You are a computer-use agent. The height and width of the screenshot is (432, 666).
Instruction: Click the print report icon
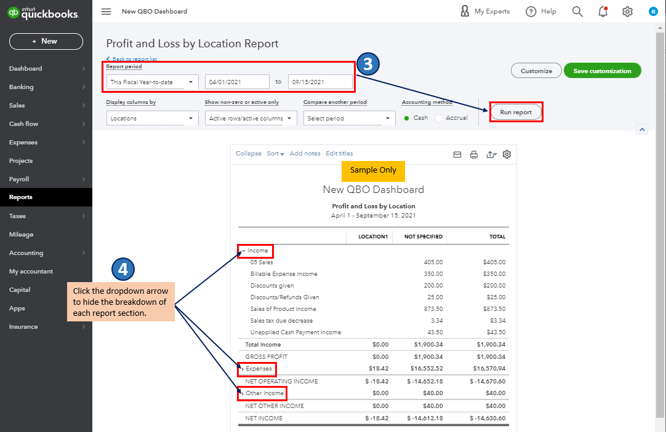(x=474, y=154)
